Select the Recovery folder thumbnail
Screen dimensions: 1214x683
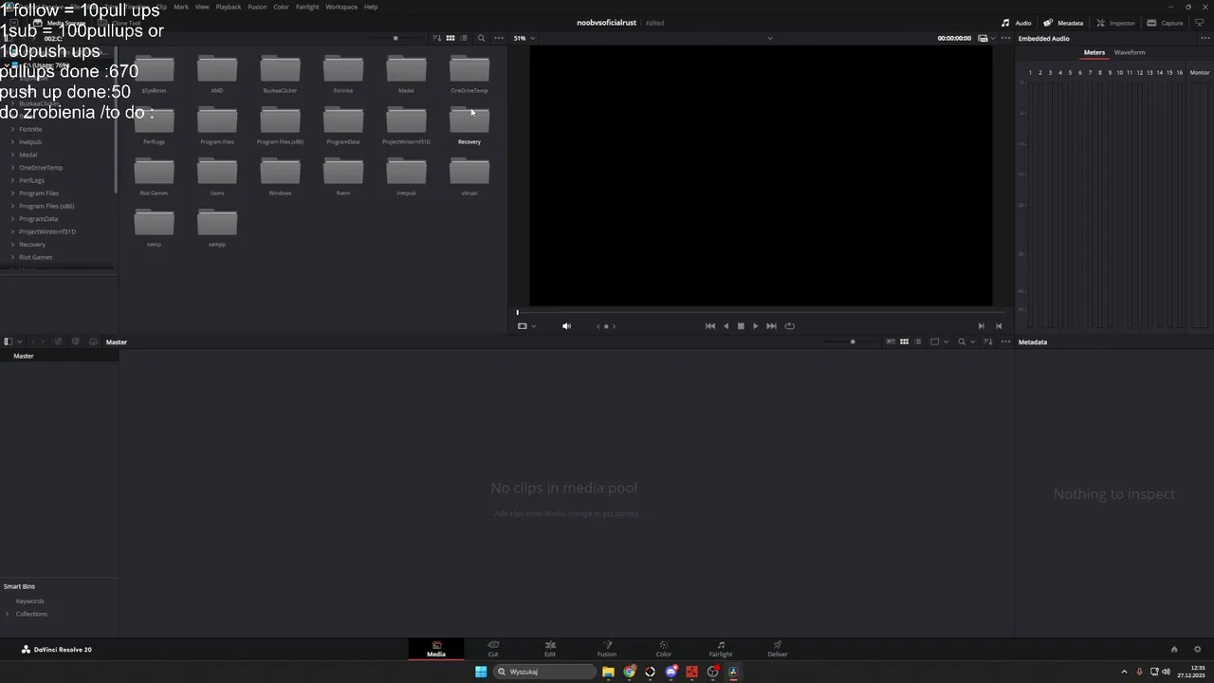pos(469,125)
